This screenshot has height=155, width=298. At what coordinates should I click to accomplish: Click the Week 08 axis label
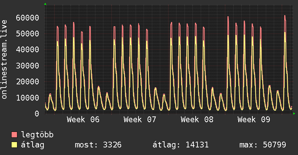[197, 120]
